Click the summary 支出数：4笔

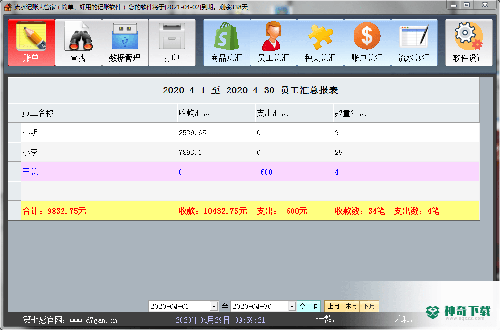[x=417, y=211]
